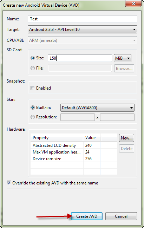Click the Resolution height input field
Viewport: 144px width, 228px height.
[x=117, y=117]
